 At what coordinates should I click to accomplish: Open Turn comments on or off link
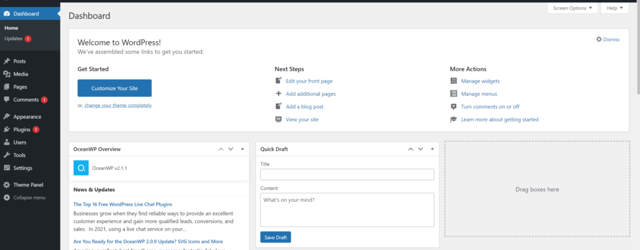[490, 107]
